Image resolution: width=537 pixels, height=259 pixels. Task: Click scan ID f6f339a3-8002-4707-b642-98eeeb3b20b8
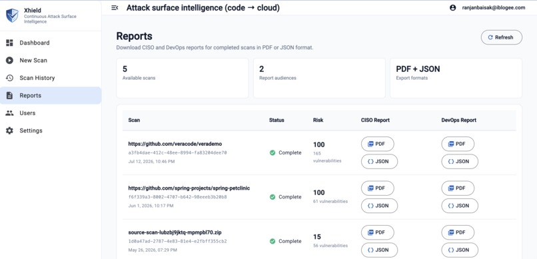177,197
